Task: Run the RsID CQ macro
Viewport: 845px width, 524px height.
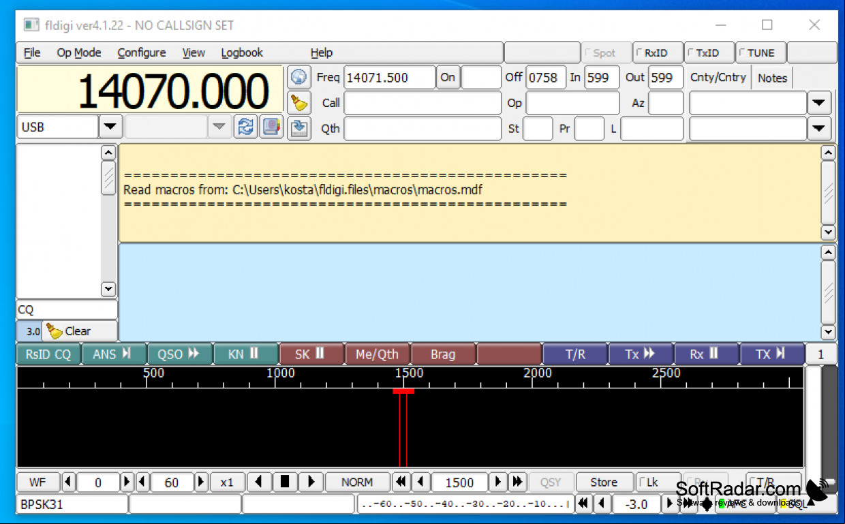Action: tap(48, 354)
